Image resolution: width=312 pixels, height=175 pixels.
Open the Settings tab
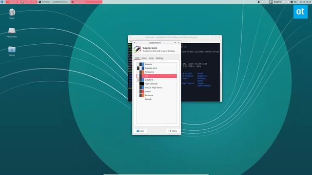[x=159, y=58]
